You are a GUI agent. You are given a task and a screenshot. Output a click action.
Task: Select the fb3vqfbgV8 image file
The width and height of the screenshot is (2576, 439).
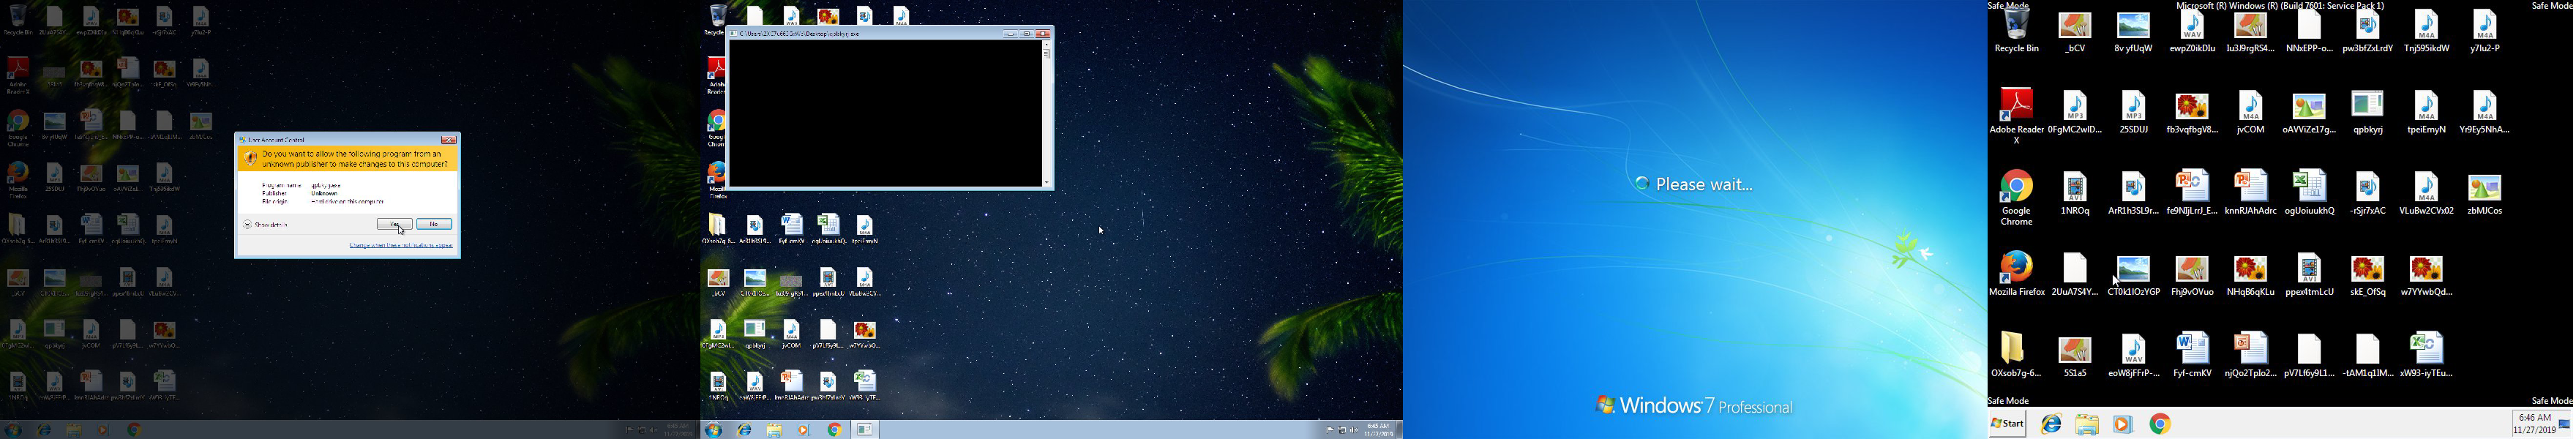pyautogui.click(x=2192, y=113)
